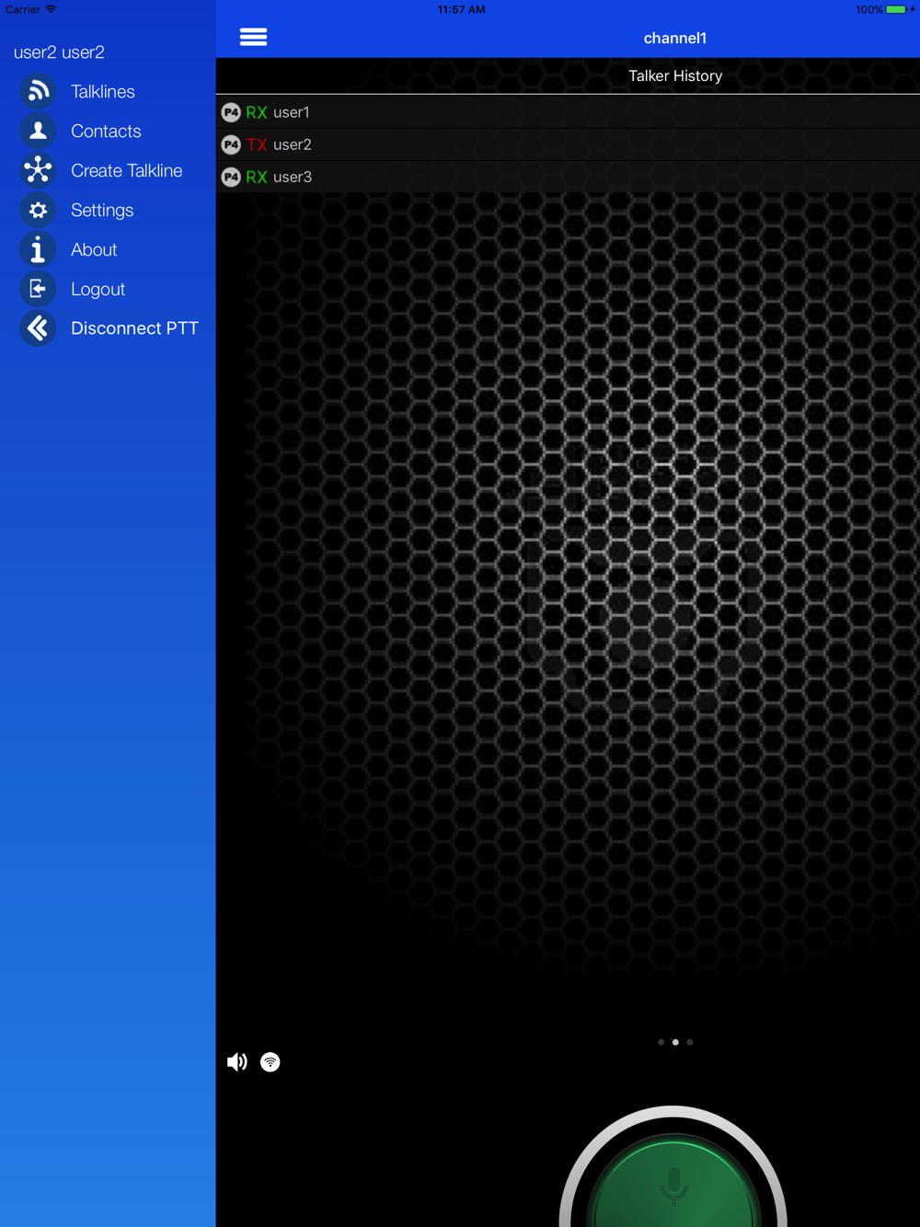The image size is (920, 1227).
Task: Tap the wireless signal status icon
Action: coord(270,1062)
